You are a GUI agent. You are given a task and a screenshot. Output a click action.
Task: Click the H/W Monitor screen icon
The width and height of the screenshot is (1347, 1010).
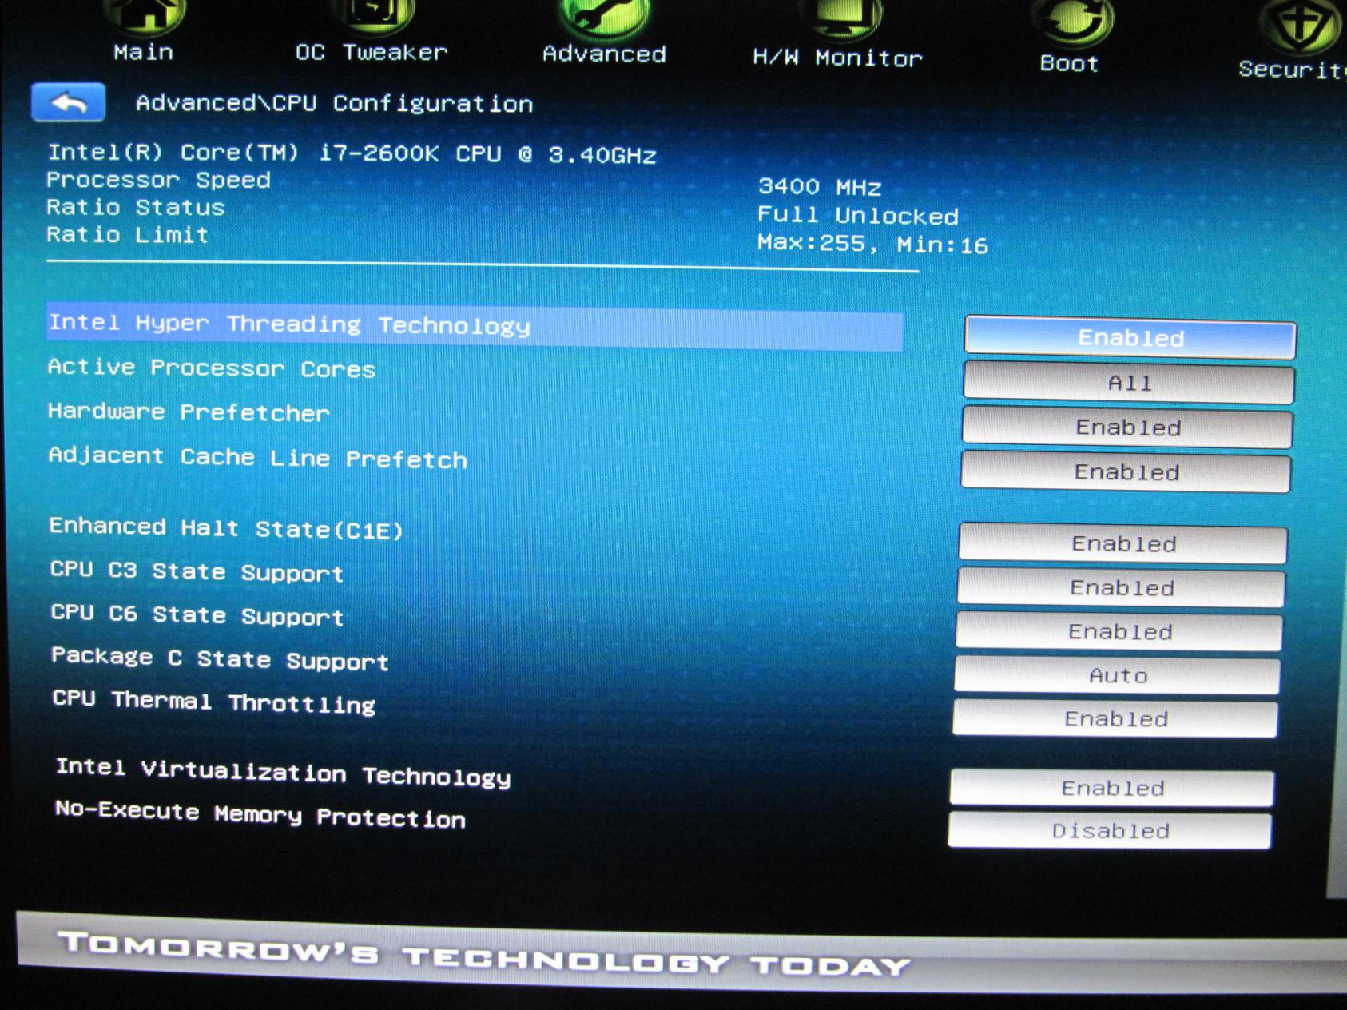841,19
